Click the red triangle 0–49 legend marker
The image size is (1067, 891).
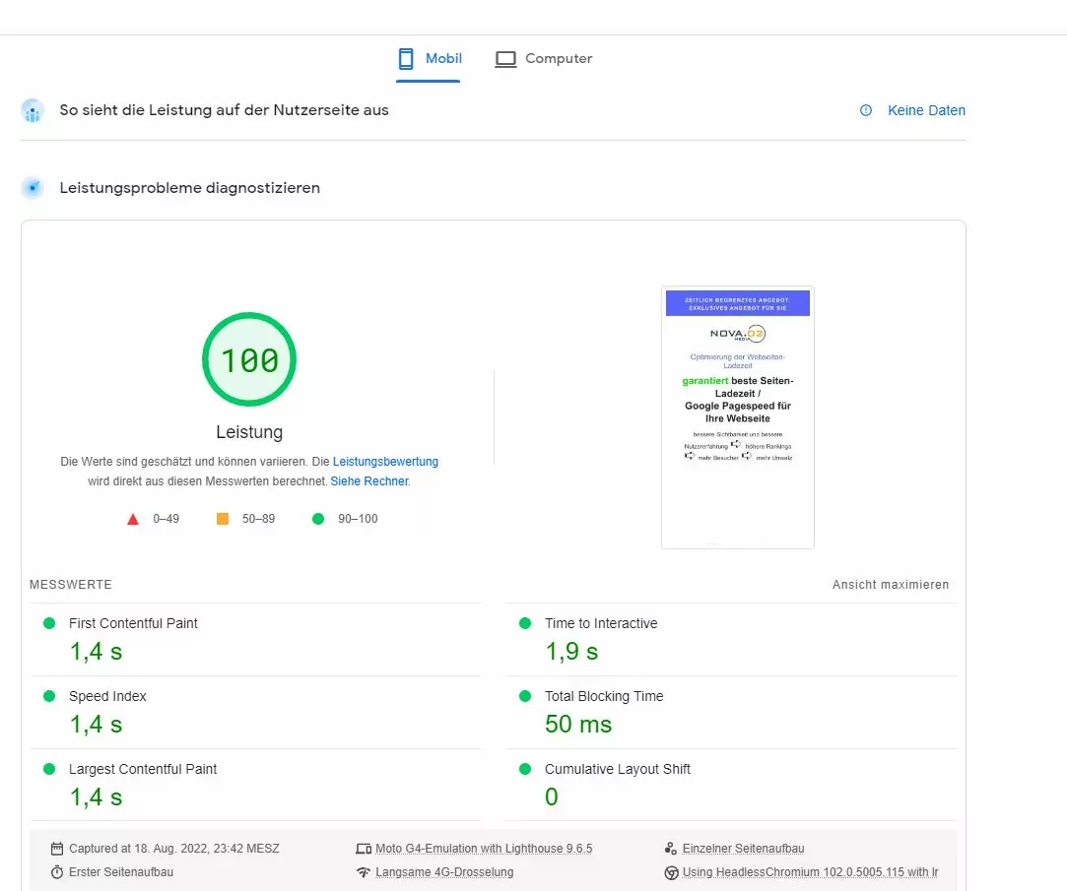(133, 519)
